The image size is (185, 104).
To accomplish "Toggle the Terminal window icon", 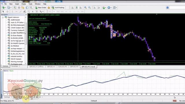I will [x=27, y=8].
